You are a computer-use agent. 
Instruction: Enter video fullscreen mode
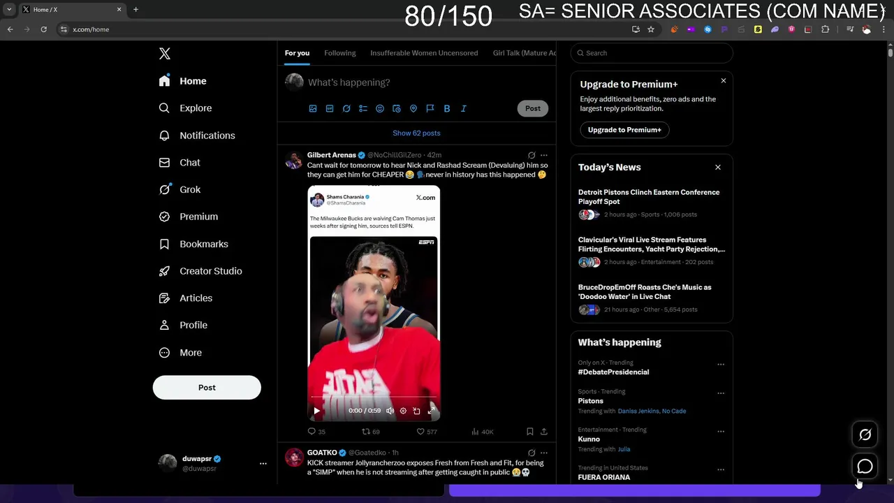click(431, 411)
